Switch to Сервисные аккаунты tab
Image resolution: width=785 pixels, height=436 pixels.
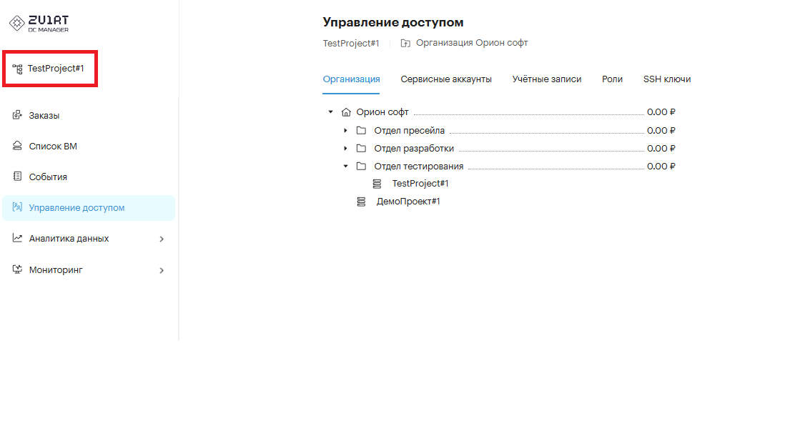[446, 79]
